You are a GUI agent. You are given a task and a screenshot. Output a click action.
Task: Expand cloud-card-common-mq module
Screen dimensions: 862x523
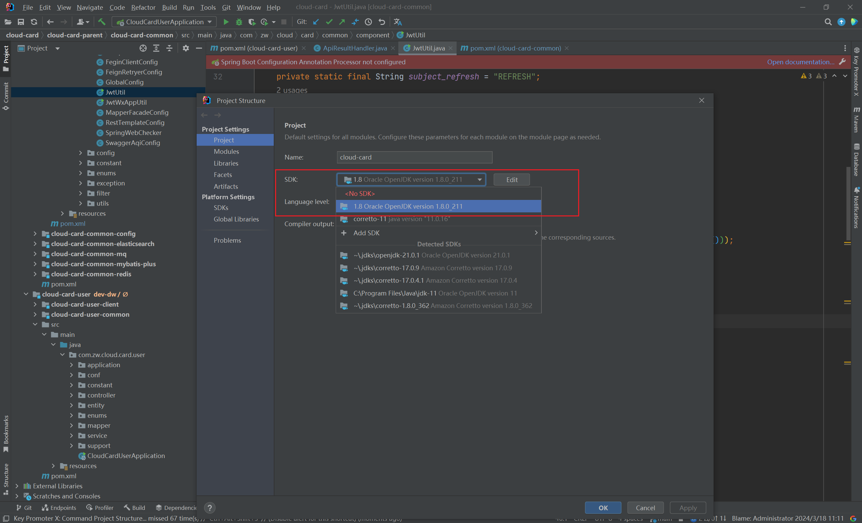pos(35,254)
